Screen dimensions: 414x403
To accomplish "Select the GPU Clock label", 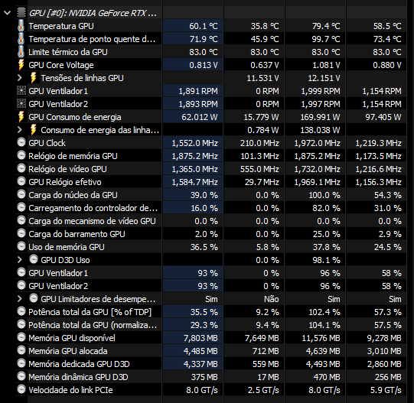I will click(x=47, y=143).
